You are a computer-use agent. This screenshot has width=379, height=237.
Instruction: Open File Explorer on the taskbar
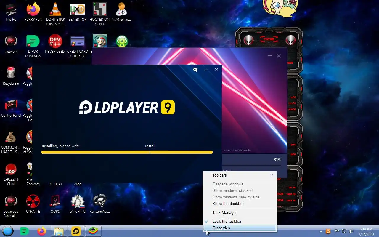59,231
